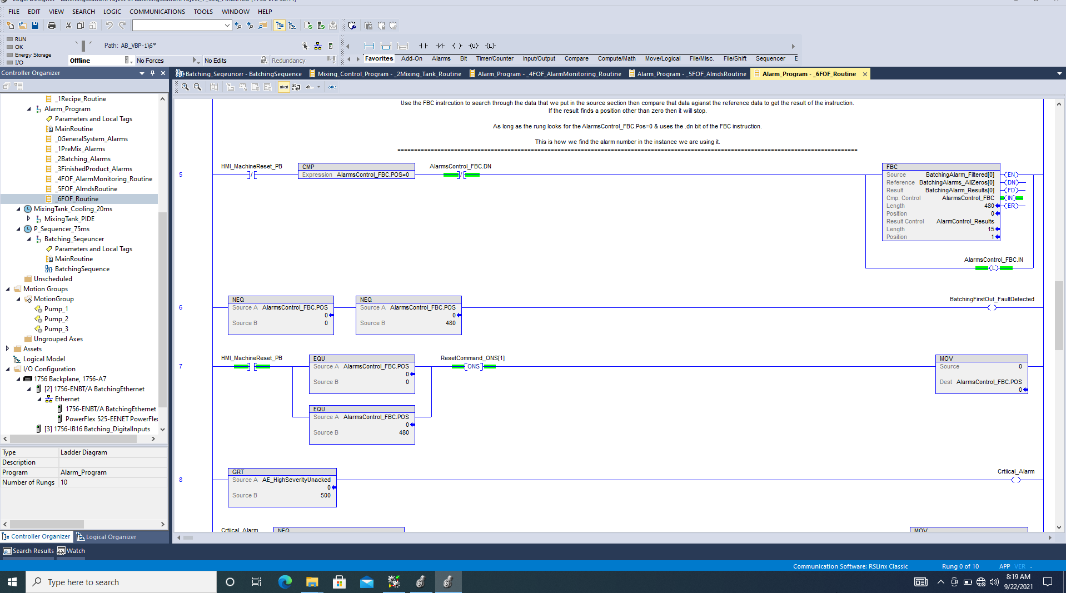Click the New project icon
This screenshot has width=1066, height=593.
11,26
